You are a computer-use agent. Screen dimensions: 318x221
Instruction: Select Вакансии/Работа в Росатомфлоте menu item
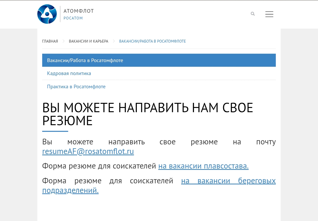click(159, 60)
